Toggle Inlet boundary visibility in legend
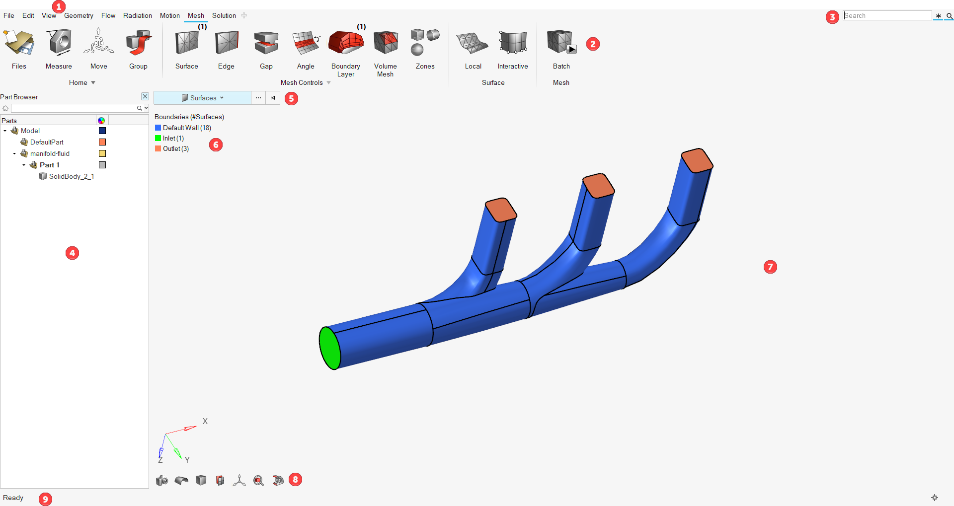 tap(158, 139)
